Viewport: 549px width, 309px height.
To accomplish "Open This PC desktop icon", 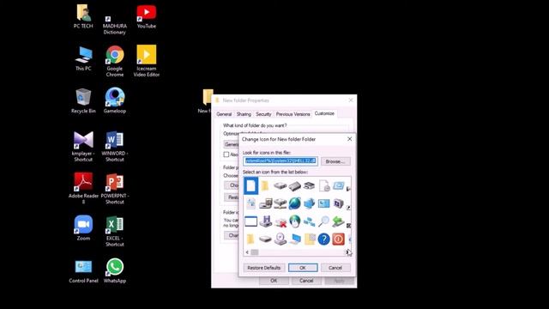I will (x=83, y=58).
